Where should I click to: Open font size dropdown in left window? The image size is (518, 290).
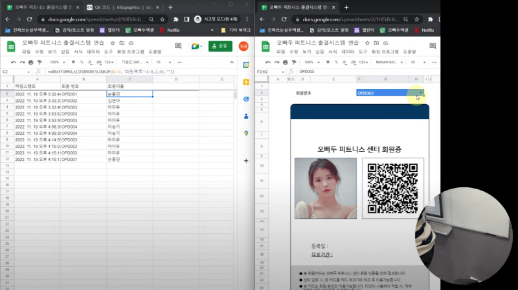(164, 62)
